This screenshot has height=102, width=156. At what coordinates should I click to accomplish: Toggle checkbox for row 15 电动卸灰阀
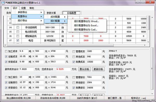coord(18,32)
